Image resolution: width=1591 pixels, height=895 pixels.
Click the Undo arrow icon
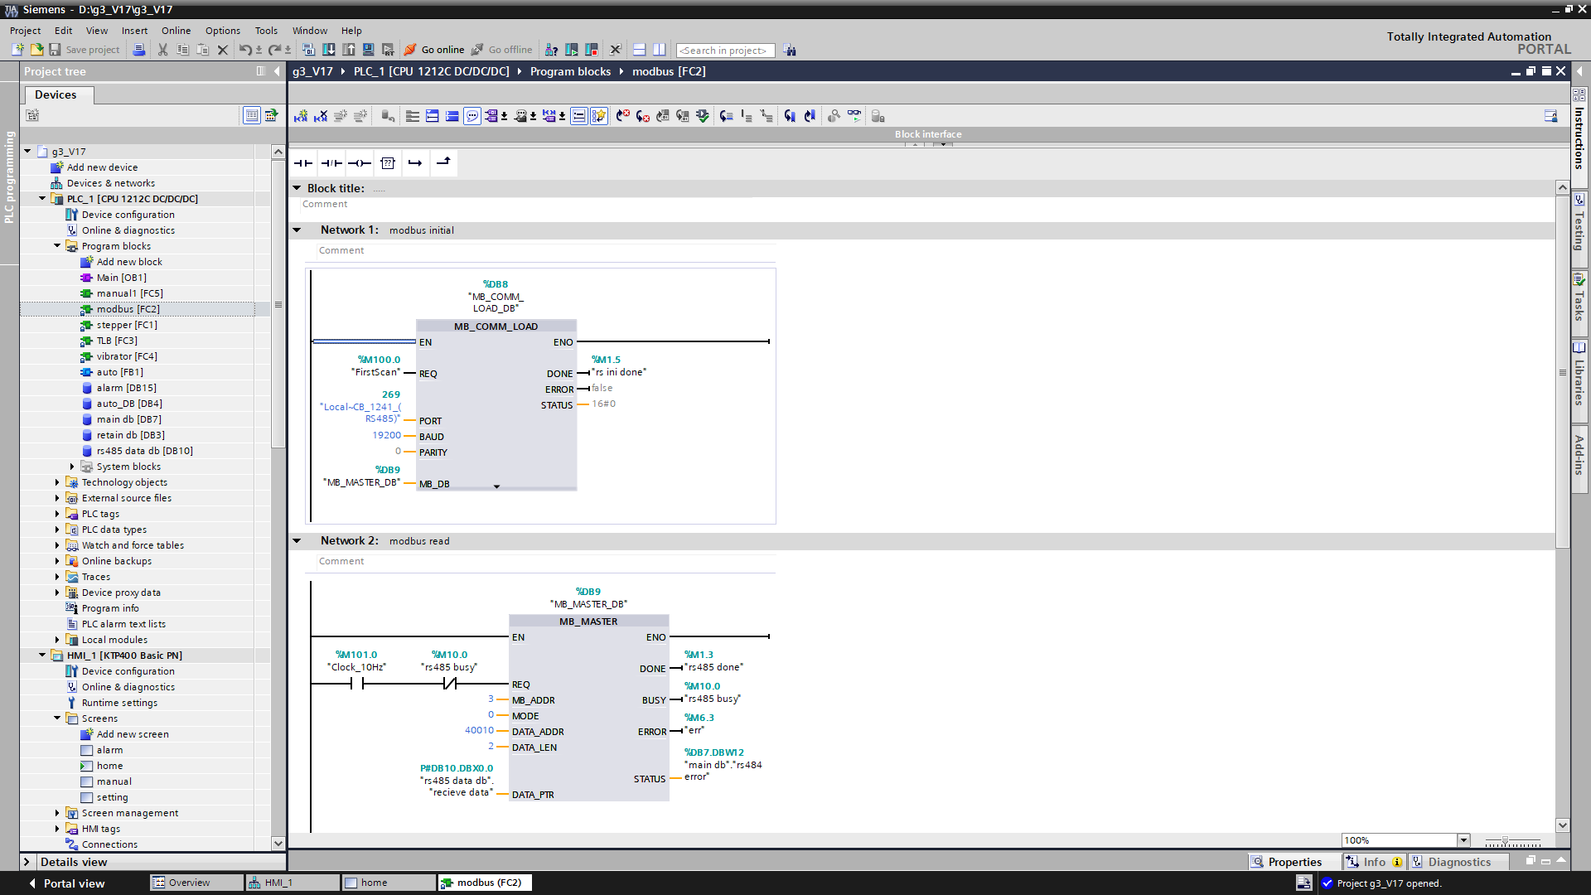[245, 50]
